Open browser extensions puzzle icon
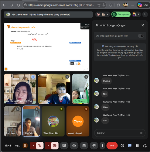 (x=111, y=5)
